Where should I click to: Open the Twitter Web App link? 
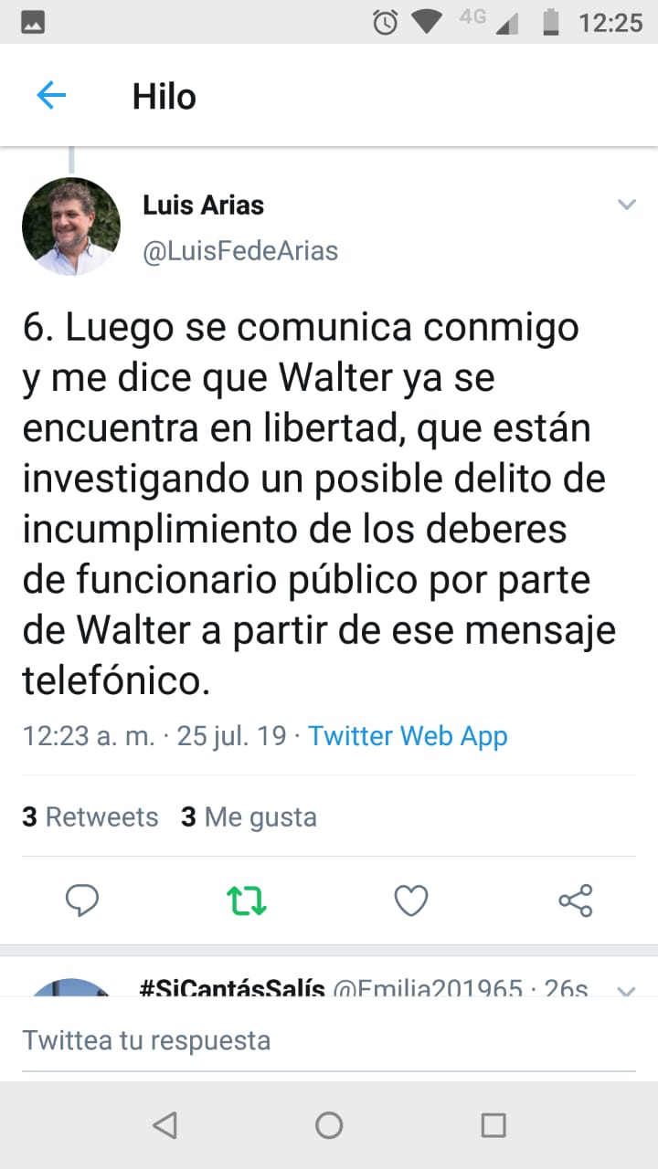click(408, 736)
